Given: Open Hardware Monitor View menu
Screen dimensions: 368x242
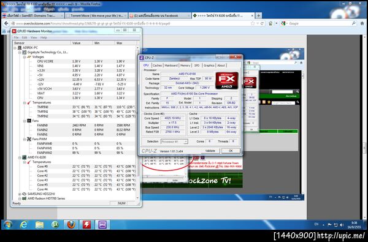Looking at the screenshot, I should click(x=34, y=37).
